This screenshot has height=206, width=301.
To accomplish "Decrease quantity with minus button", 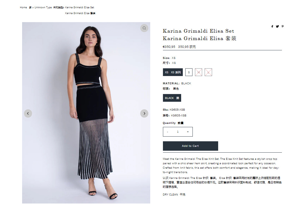I will point(168,132).
